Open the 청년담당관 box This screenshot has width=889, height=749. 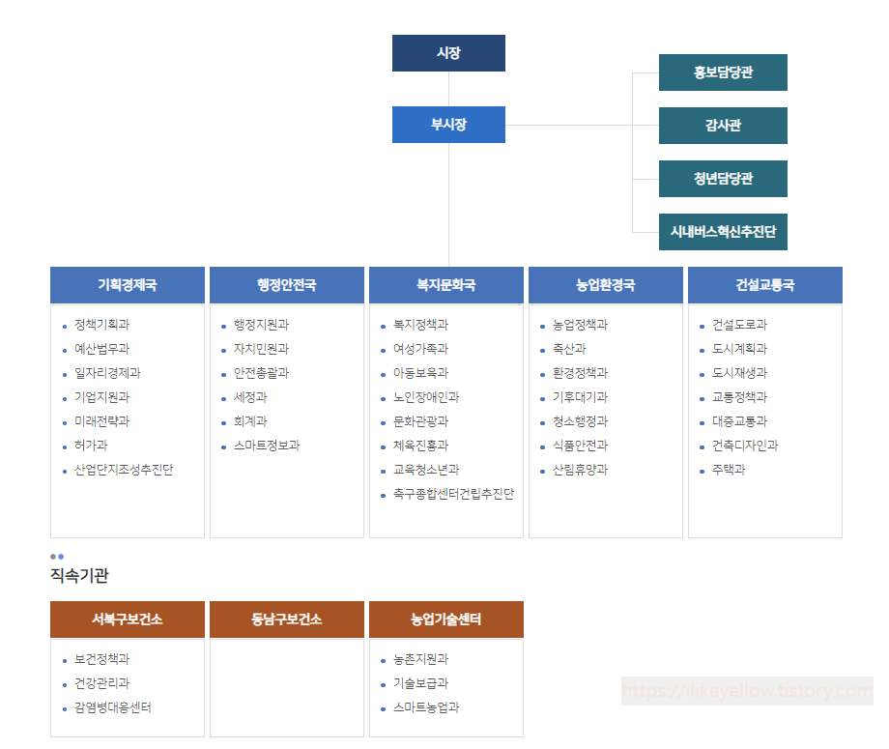click(x=723, y=179)
